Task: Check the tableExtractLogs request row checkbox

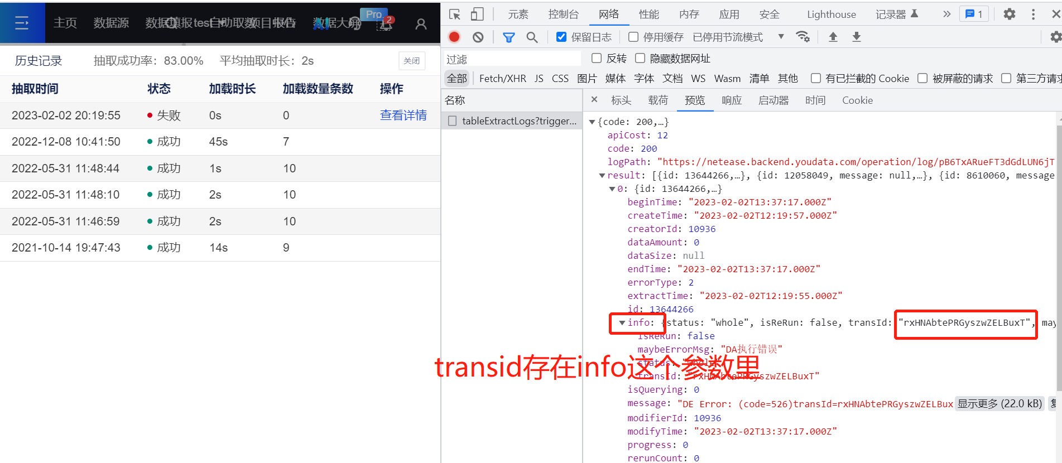Action: (453, 121)
